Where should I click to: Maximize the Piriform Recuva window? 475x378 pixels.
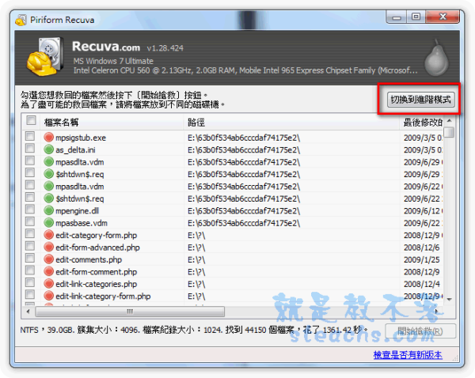pos(416,17)
